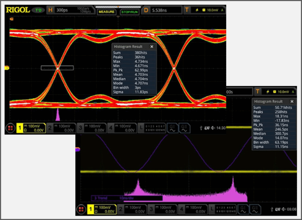The image size is (302, 220).
Task: Select channel 4 label in lower scope
Action: pos(182,209)
